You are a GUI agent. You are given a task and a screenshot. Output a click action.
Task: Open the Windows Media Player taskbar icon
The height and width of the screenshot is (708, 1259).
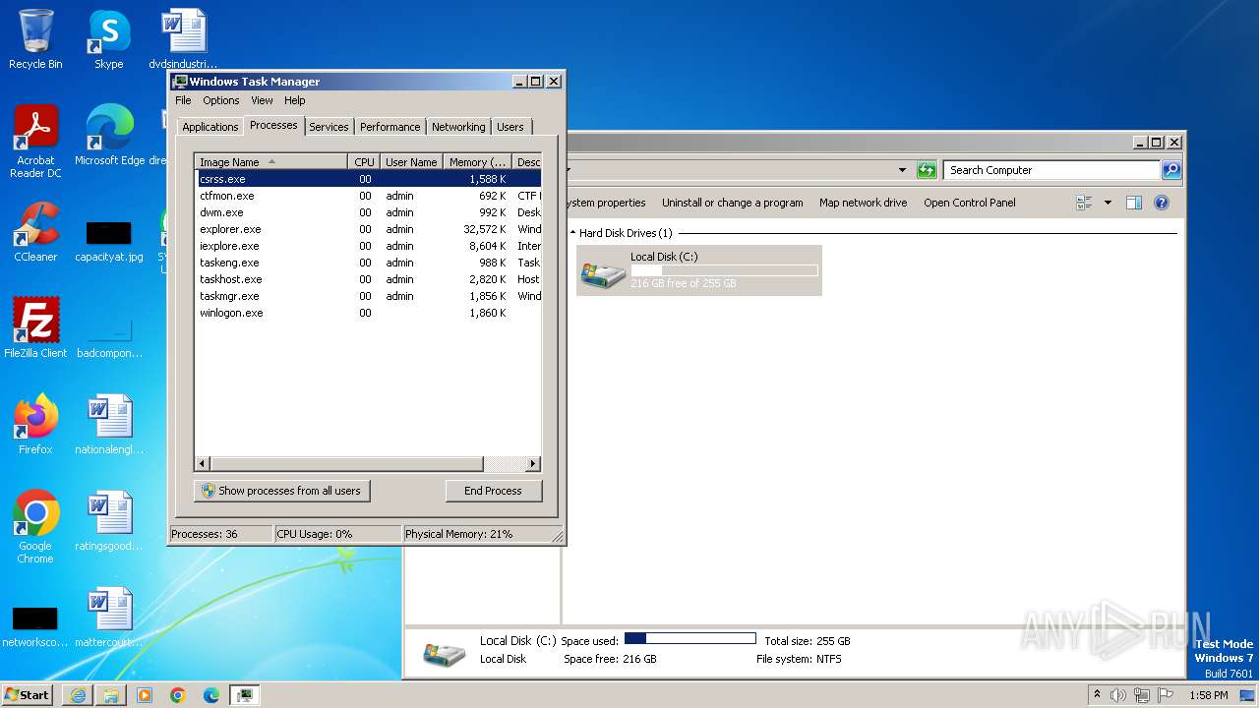tap(145, 695)
